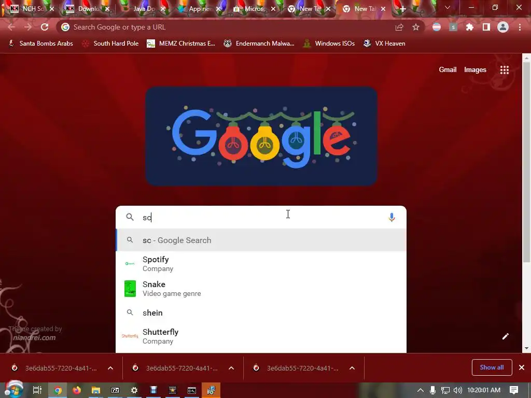Select the Spotify suggestion

click(x=261, y=264)
